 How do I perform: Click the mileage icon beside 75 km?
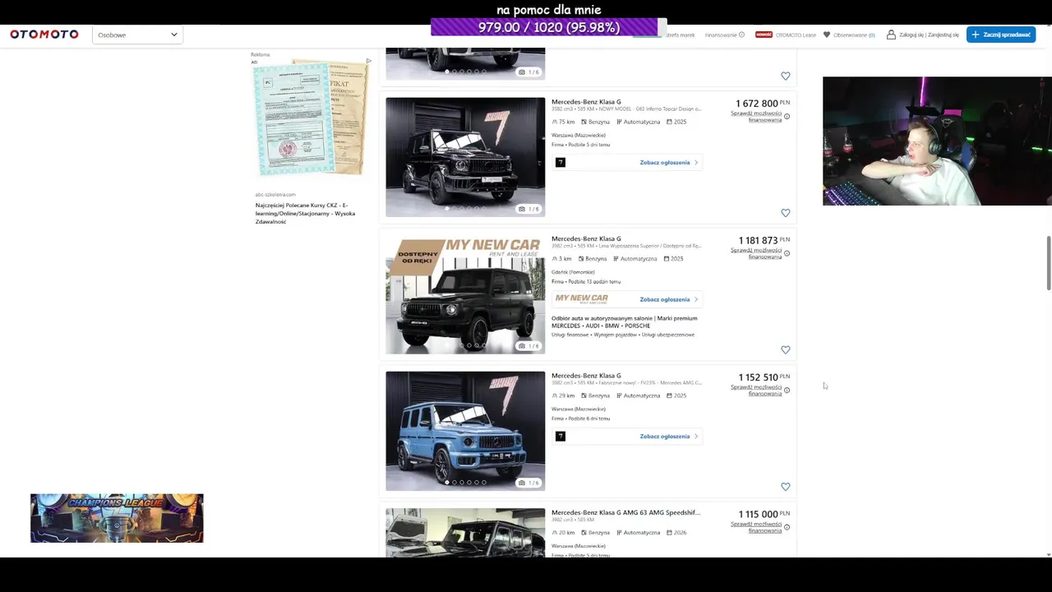[555, 122]
